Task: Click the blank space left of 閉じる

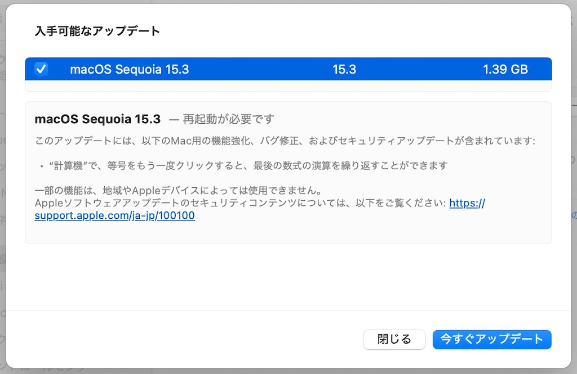Action: pos(184,339)
